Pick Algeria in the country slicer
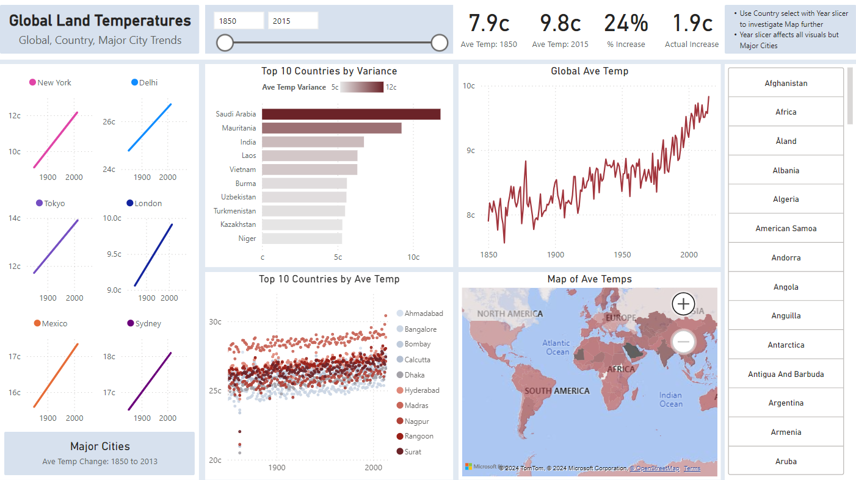Screen dimensions: 856x480 pos(786,199)
